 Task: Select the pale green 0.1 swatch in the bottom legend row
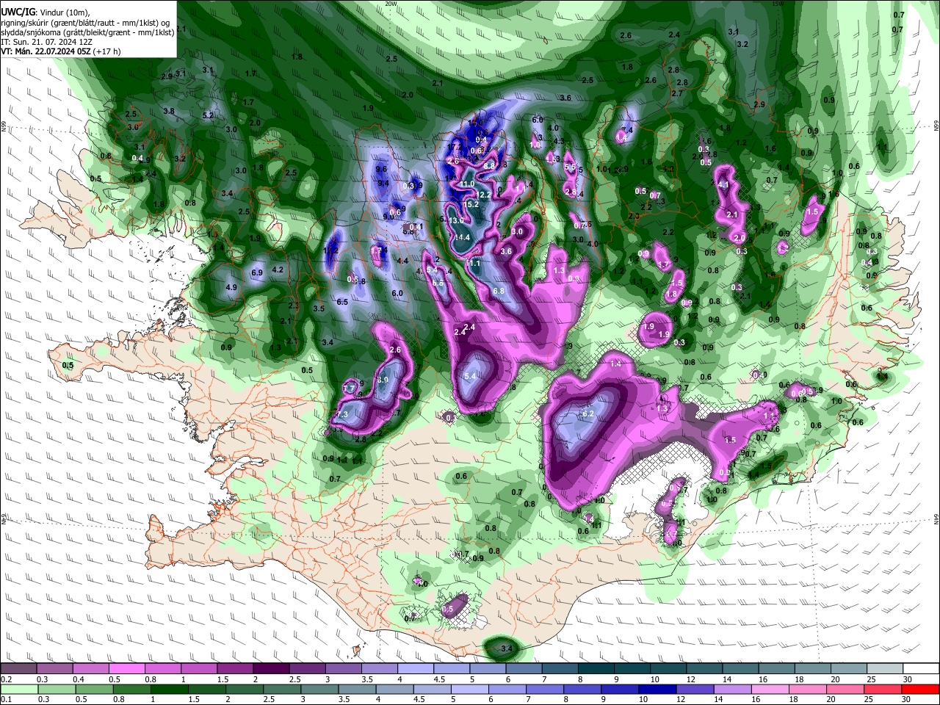[18, 689]
